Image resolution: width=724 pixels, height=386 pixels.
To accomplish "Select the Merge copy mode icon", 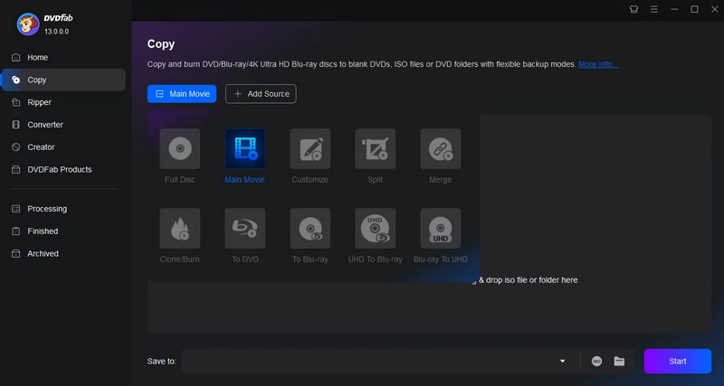I will (x=440, y=148).
